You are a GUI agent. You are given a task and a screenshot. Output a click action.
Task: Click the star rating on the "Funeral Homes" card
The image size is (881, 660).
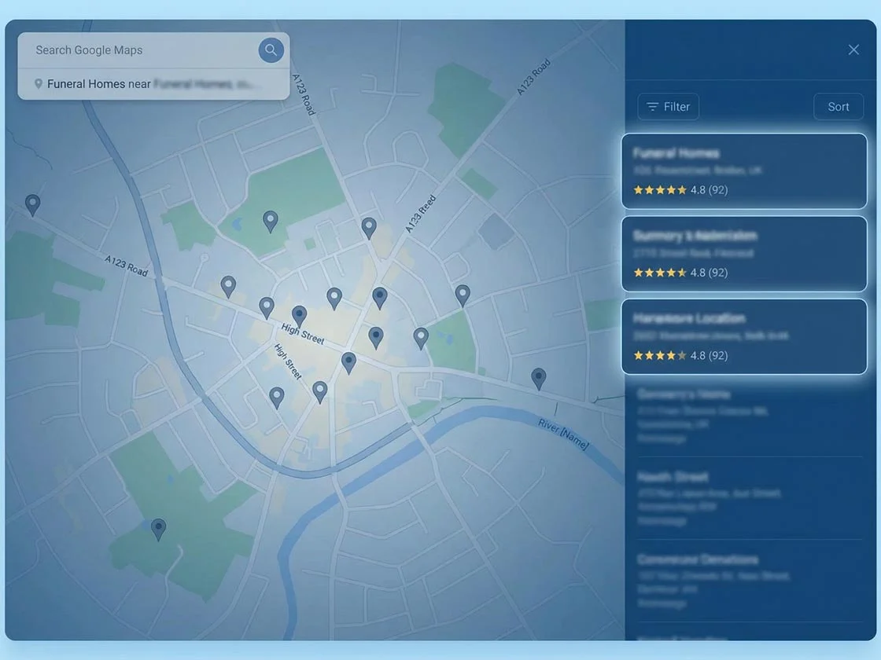(x=660, y=190)
